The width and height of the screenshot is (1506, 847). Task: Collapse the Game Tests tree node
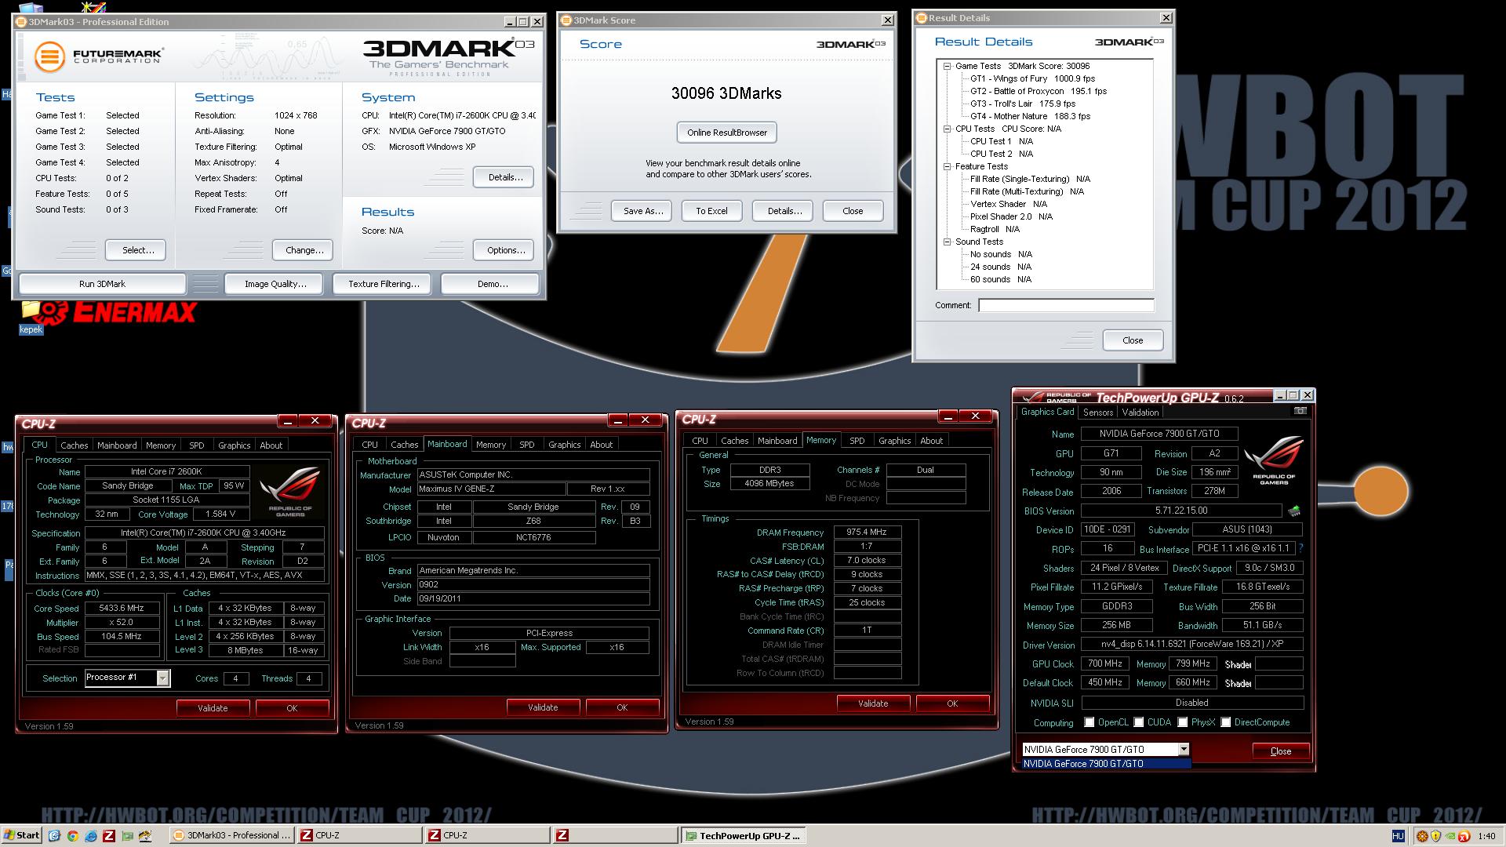[948, 67]
